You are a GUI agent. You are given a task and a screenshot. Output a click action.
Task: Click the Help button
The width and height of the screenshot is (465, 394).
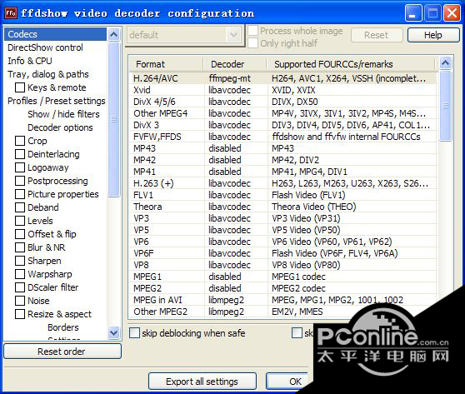[433, 35]
